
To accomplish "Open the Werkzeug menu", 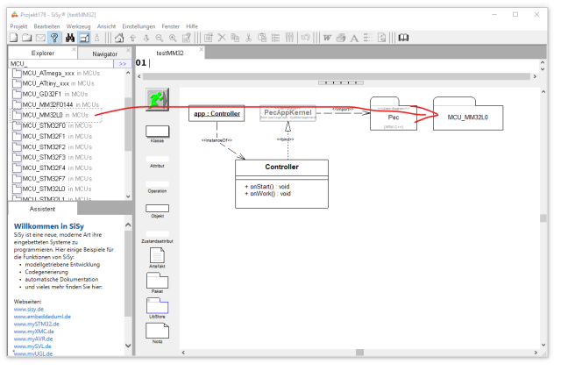I will pos(78,26).
